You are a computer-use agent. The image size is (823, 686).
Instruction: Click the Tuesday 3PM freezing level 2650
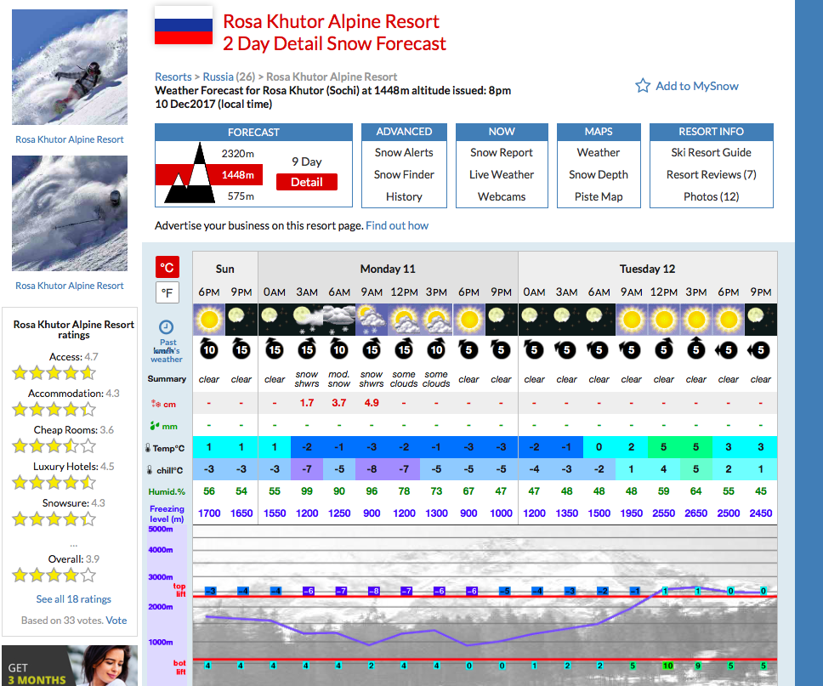tap(696, 513)
